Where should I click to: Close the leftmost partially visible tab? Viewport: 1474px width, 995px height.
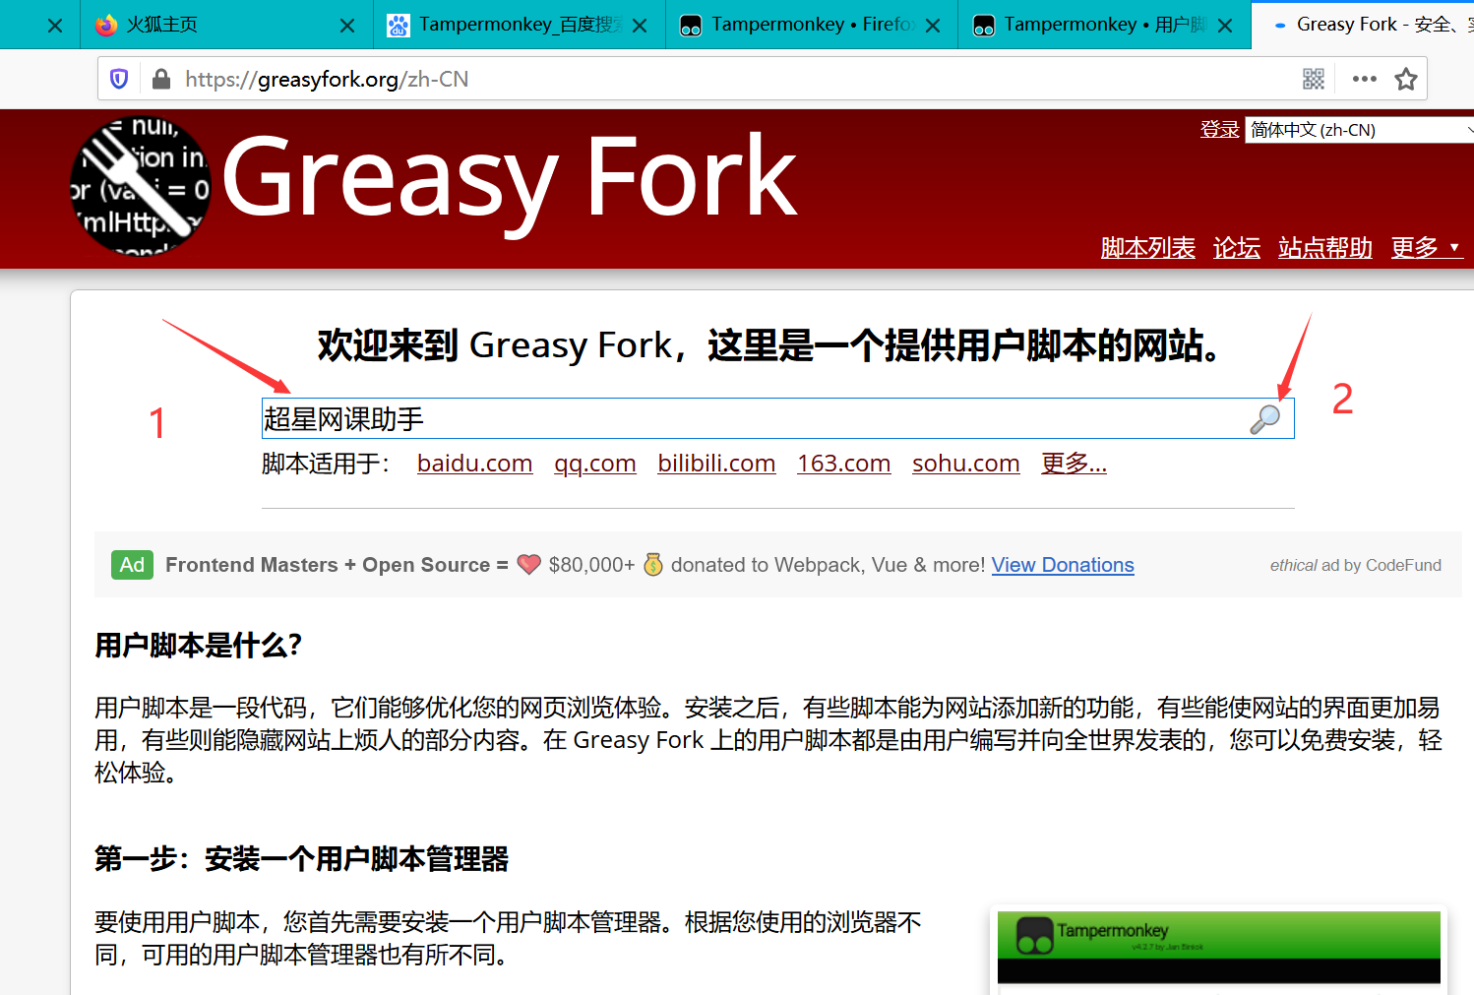(x=55, y=26)
